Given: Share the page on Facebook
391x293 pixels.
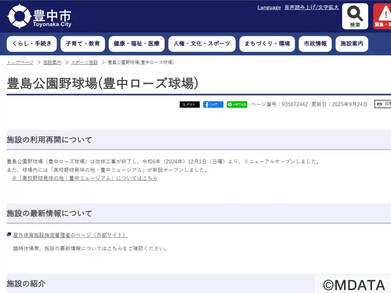Looking at the screenshot, I should (213, 105).
